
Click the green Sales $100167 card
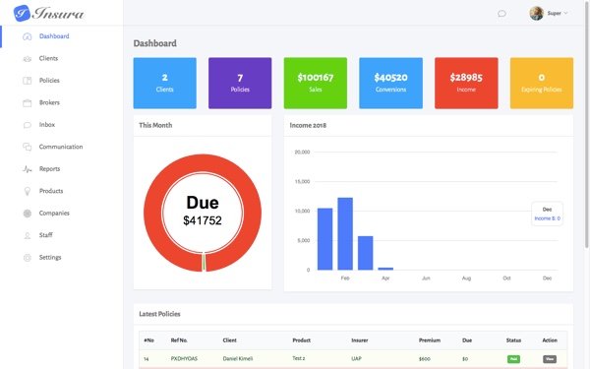click(316, 84)
